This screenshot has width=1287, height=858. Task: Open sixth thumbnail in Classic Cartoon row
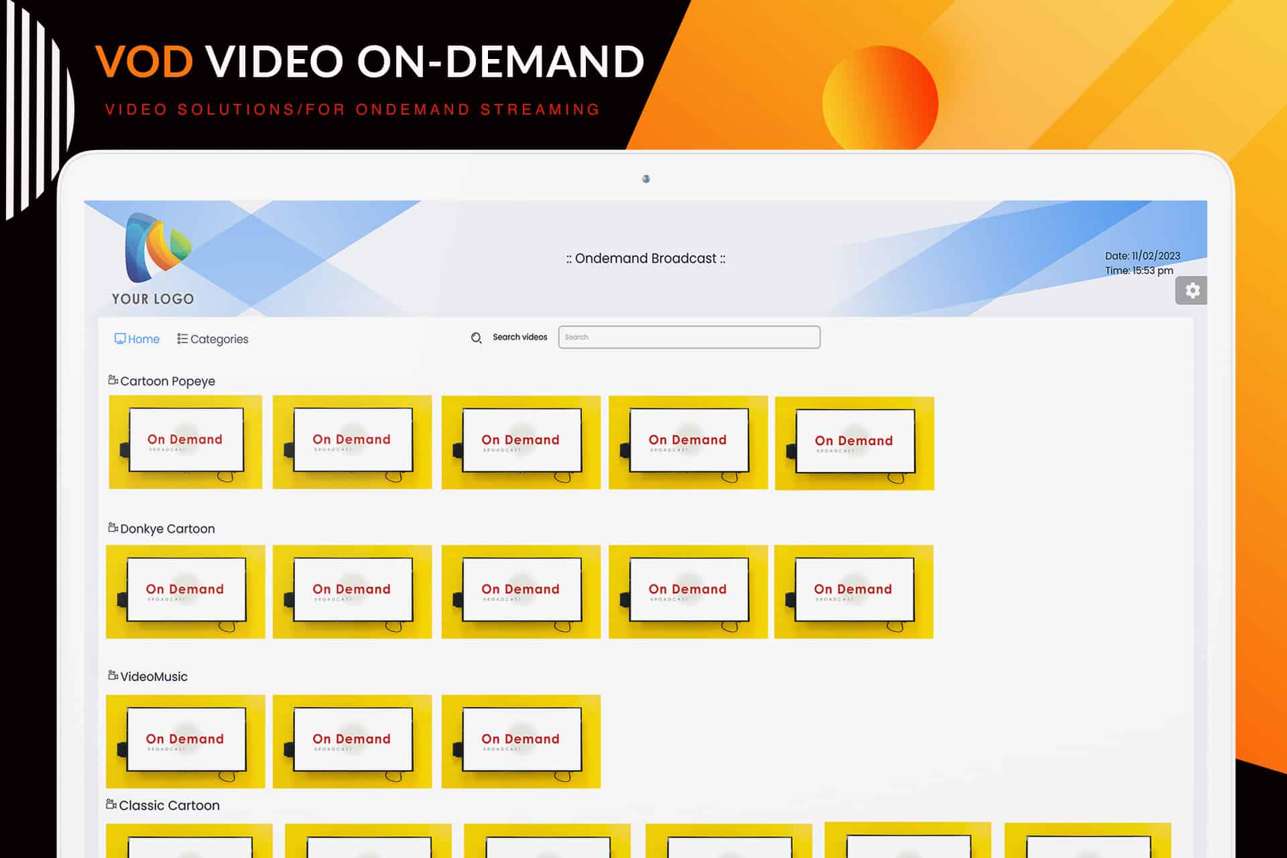click(x=1087, y=841)
